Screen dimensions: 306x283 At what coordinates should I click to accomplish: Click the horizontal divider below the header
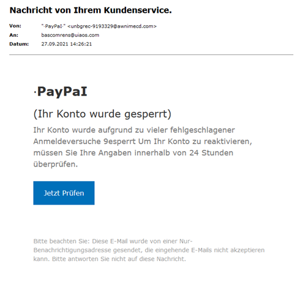point(151,55)
